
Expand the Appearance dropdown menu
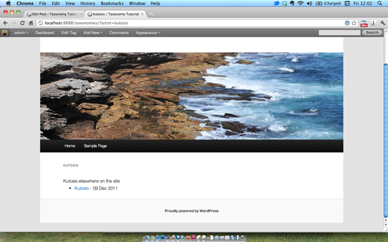pos(147,33)
